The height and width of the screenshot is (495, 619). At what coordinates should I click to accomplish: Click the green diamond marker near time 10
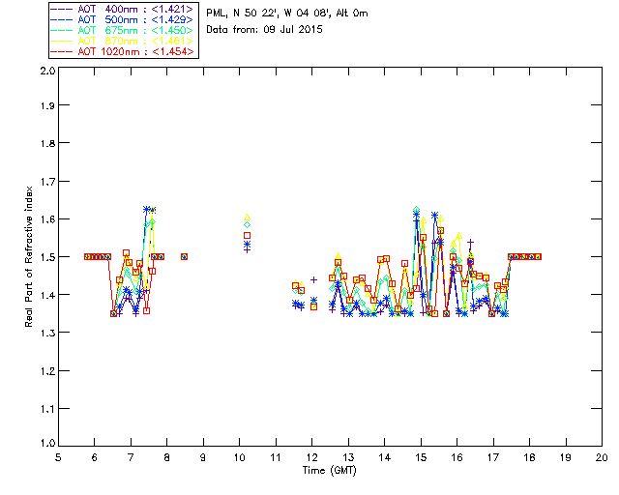click(x=248, y=225)
